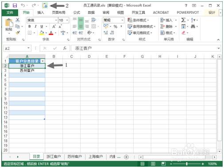224x168 pixels.
Task: Collapse the ribbon with caret
Action: [218, 40]
